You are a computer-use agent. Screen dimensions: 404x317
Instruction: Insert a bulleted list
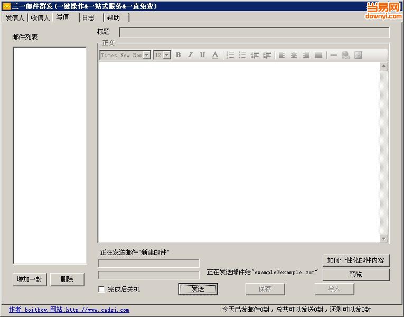[x=242, y=55]
